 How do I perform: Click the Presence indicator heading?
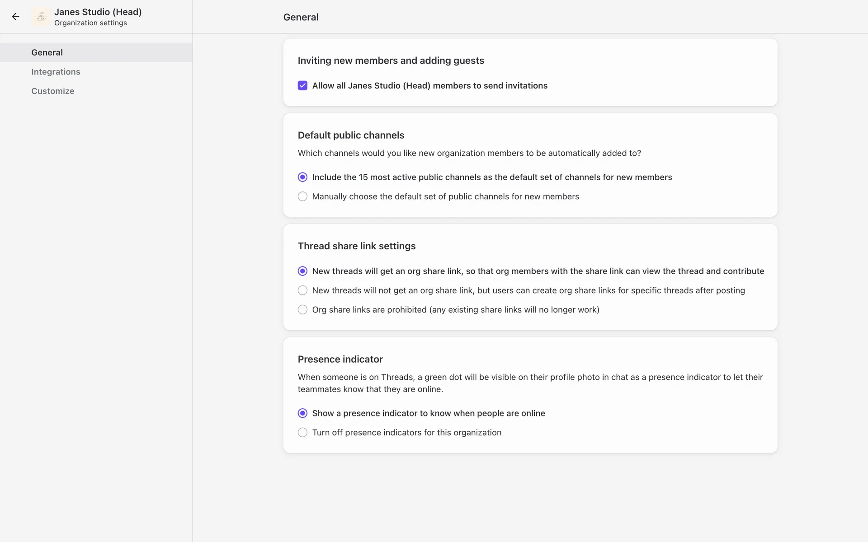coord(340,360)
